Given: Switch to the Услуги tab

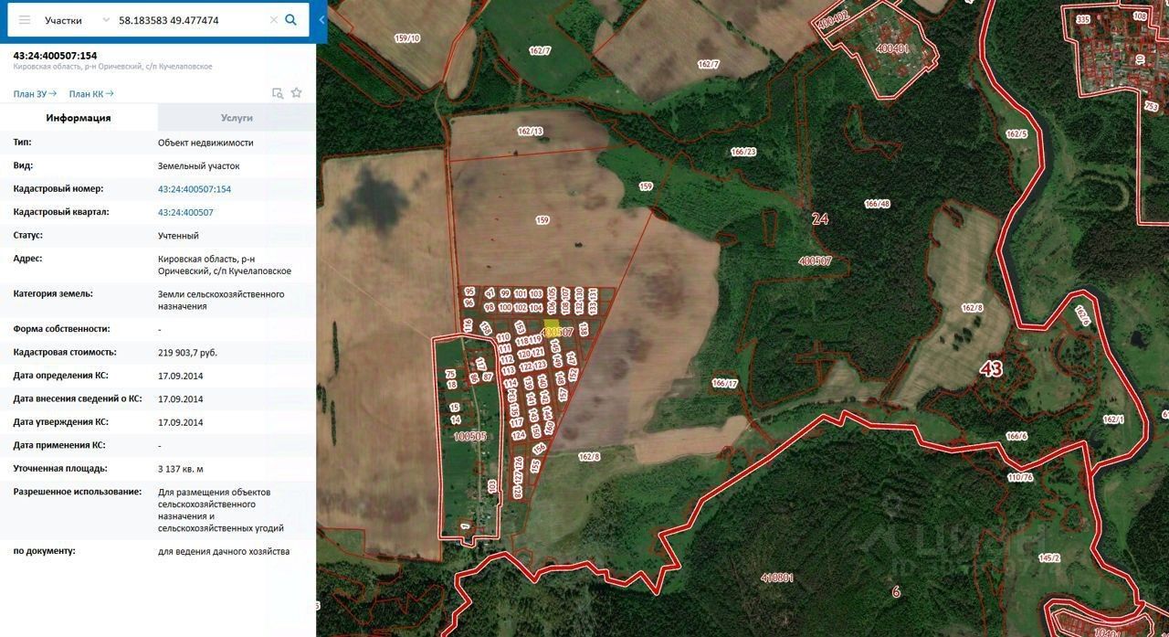Looking at the screenshot, I should point(237,118).
